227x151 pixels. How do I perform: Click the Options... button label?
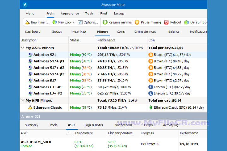click(x=91, y=22)
